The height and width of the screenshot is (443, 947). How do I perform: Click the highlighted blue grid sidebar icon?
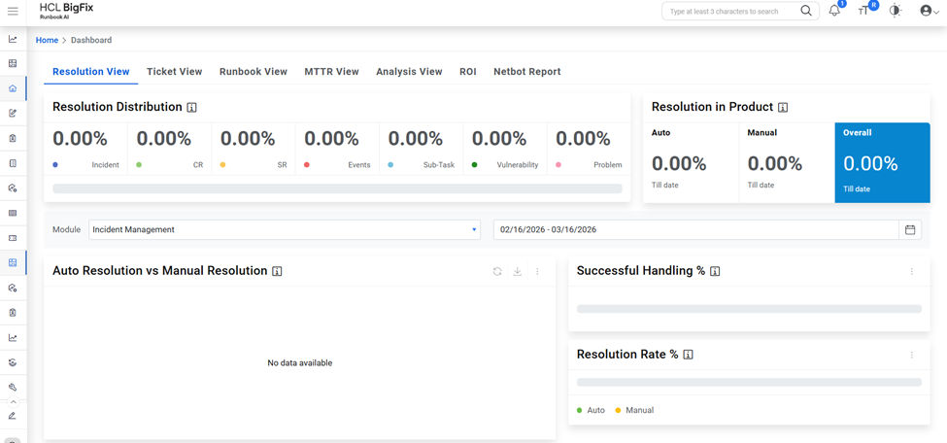coord(13,263)
